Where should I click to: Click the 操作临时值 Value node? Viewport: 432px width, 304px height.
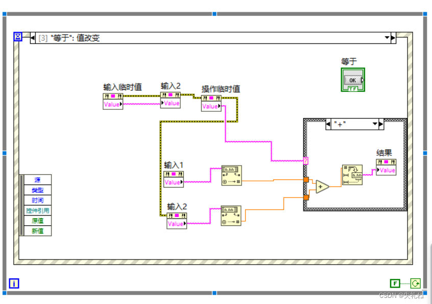tap(210, 106)
